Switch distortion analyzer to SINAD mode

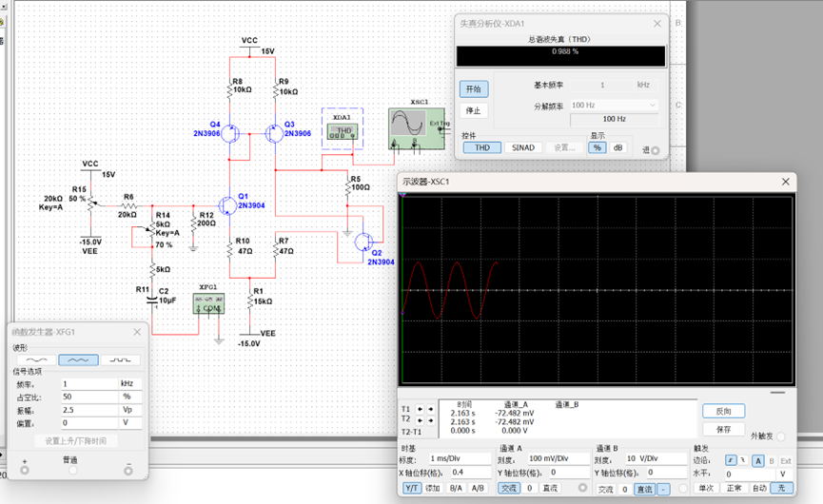pos(522,148)
